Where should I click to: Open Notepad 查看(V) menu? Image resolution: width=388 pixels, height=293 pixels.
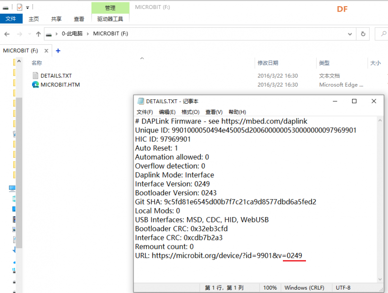tap(214, 112)
